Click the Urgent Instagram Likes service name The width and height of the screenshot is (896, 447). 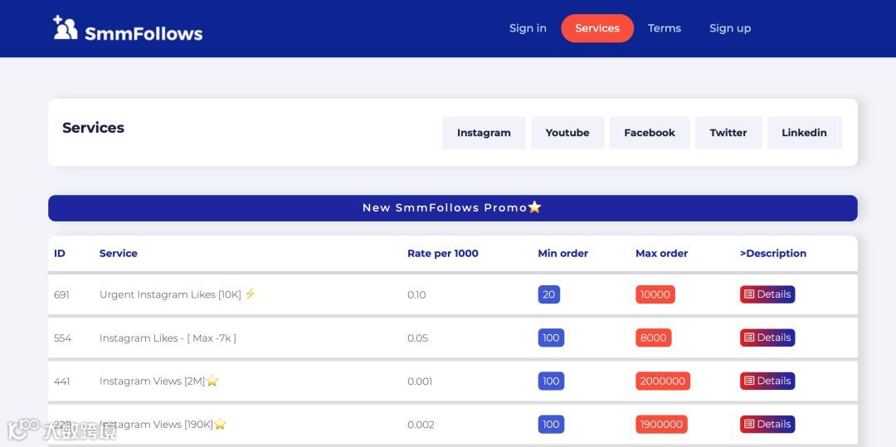pos(170,294)
